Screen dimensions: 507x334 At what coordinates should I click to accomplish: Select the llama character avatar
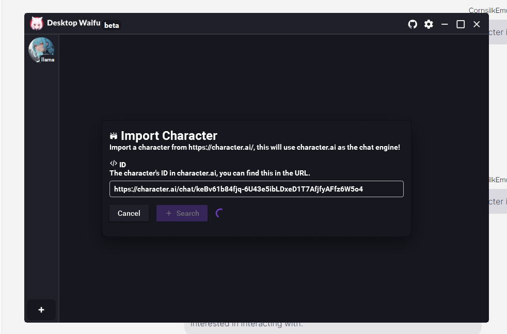coord(41,50)
